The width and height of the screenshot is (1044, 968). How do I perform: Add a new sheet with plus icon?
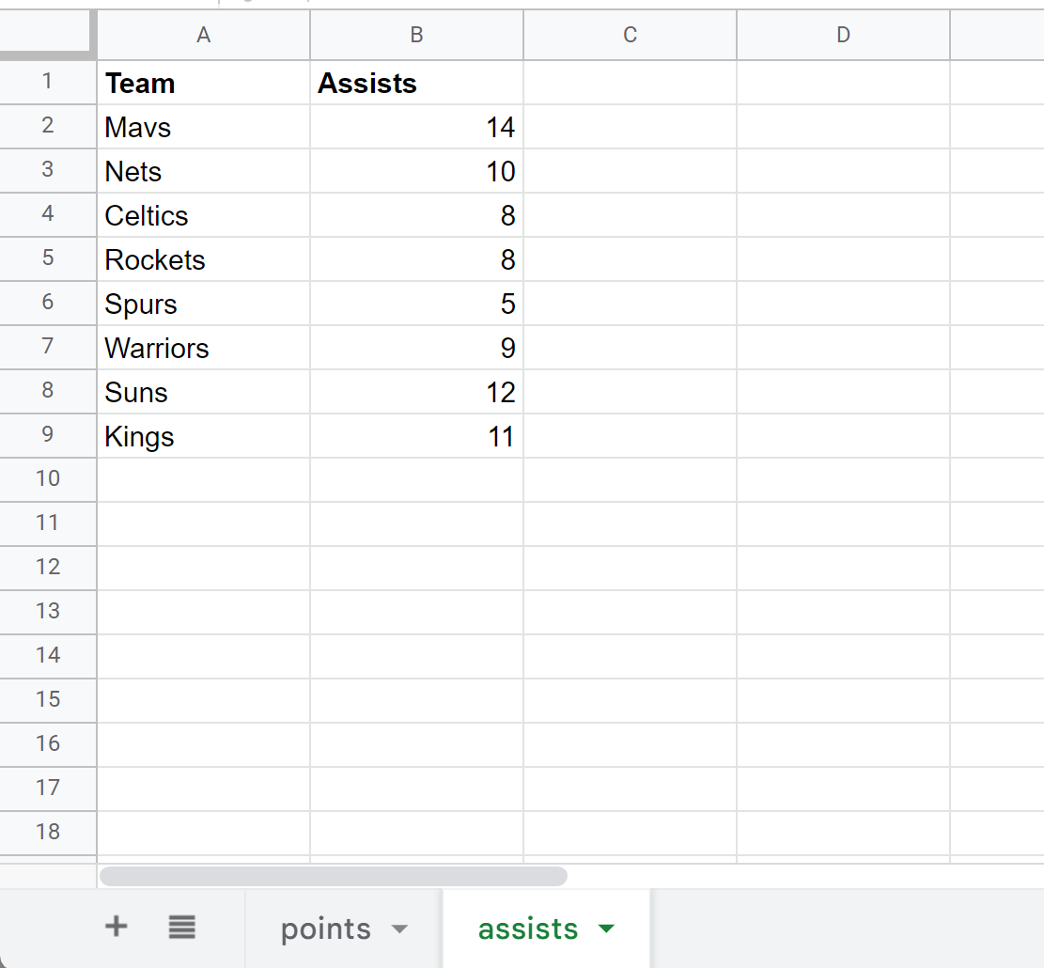tap(117, 927)
